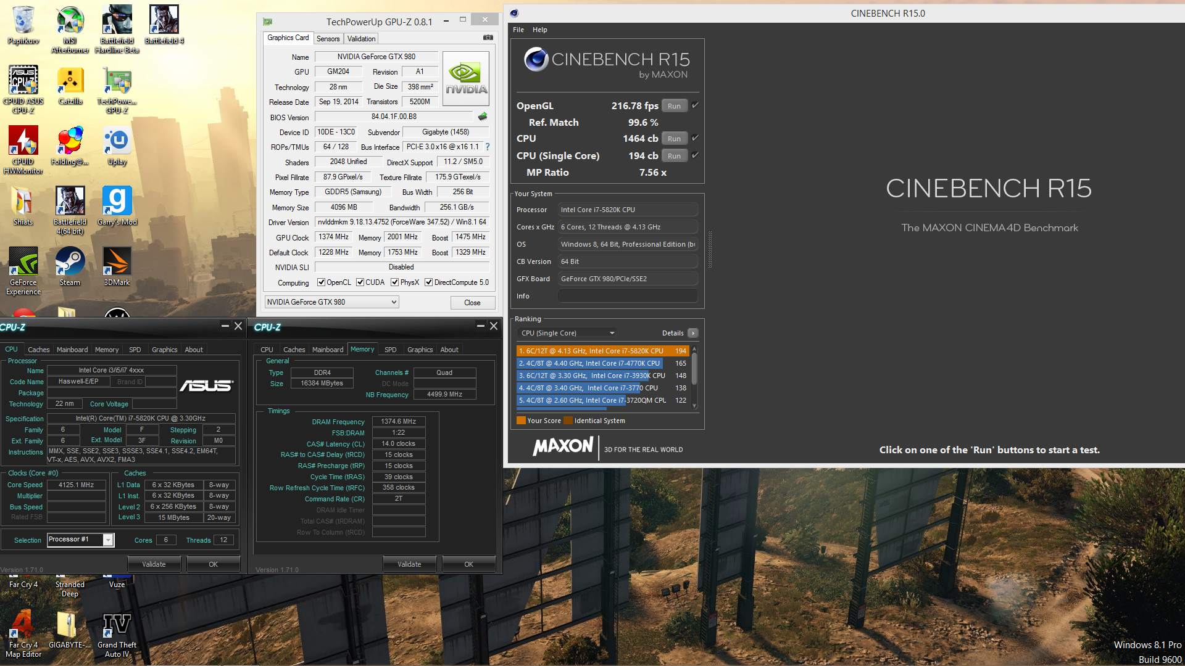Click Validate in the left CPU-Z window

click(x=154, y=564)
